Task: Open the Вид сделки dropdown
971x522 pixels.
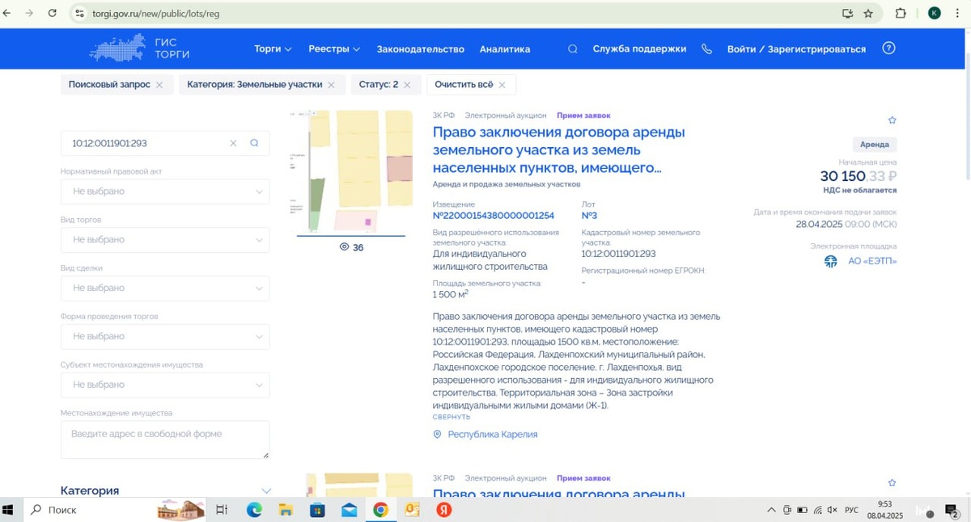Action: pos(165,288)
